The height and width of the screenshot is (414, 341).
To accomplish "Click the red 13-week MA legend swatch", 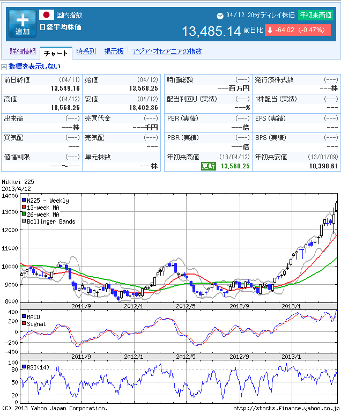I will 24,208.
